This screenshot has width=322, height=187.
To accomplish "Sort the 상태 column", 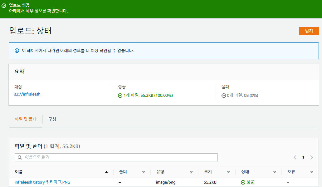I will tap(275, 172).
